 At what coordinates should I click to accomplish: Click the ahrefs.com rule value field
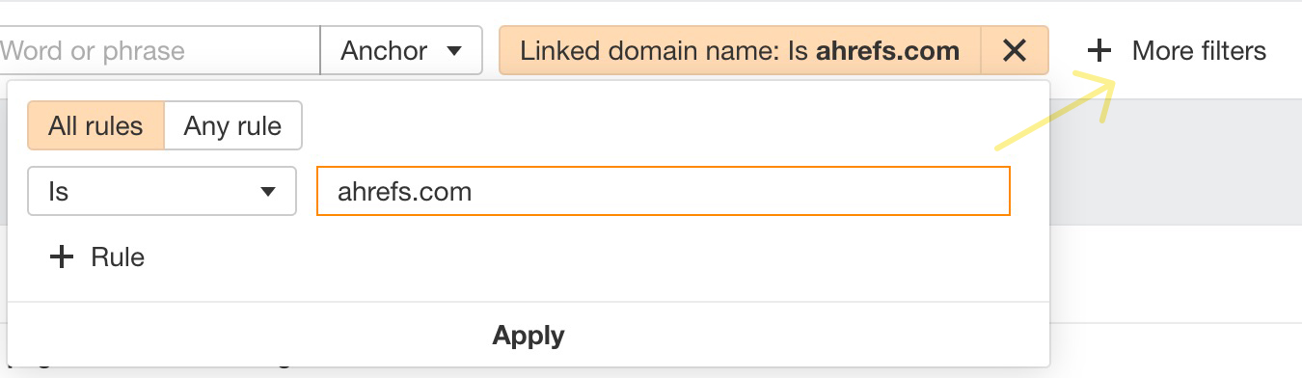point(664,191)
